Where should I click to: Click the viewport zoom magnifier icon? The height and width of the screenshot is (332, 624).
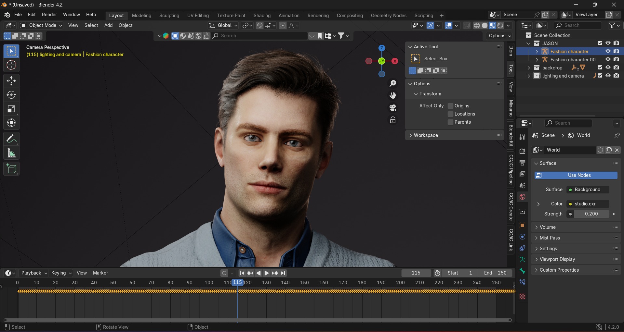(x=393, y=83)
